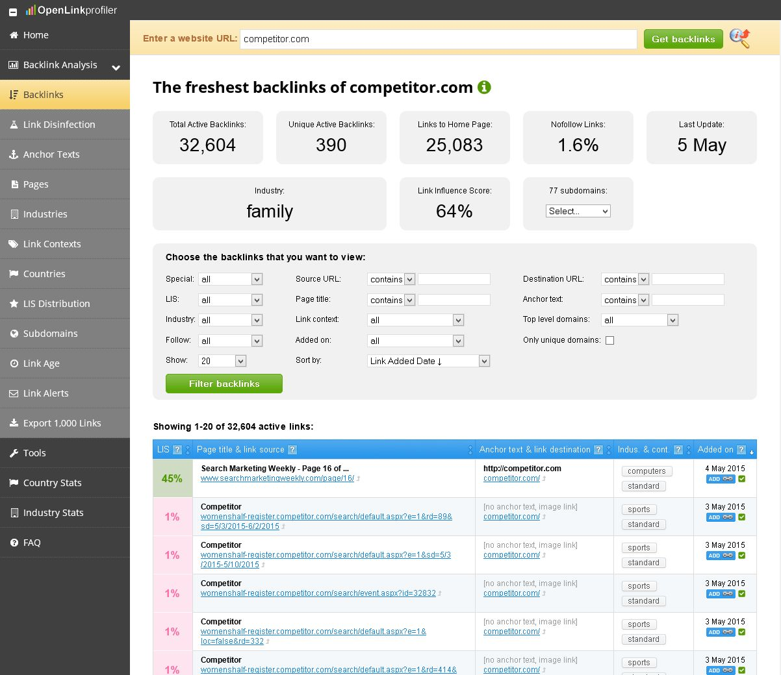Click the Export 1,000 Links download icon
Screen dimensions: 781x675
(x=13, y=423)
